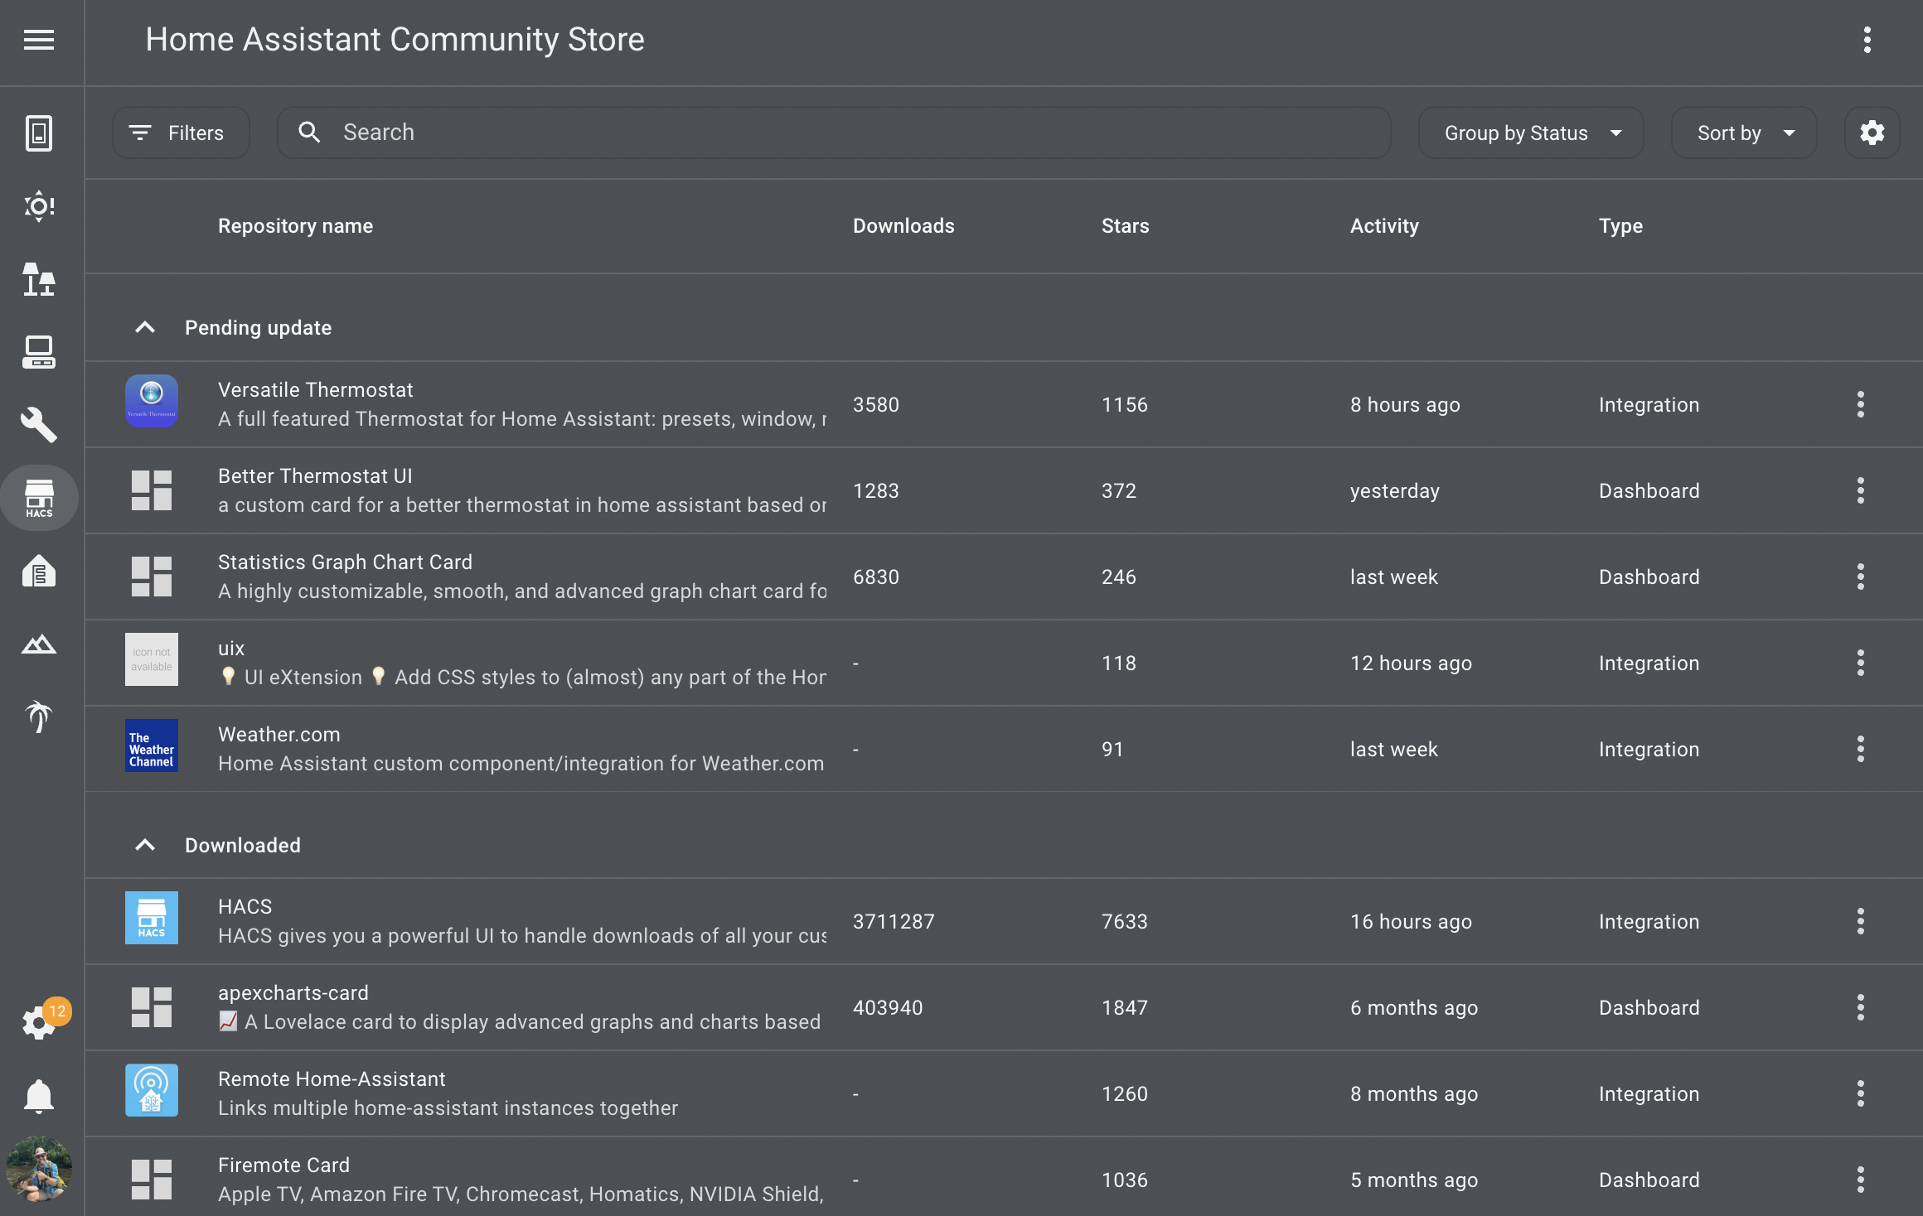Click the Statistics Graph Chart Card dashboard icon
Image resolution: width=1923 pixels, height=1216 pixels.
tap(152, 577)
